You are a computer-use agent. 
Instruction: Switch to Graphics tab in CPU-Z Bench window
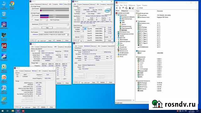pos(55,4)
